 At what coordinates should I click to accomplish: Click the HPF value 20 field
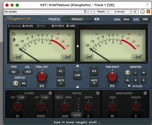(17, 116)
